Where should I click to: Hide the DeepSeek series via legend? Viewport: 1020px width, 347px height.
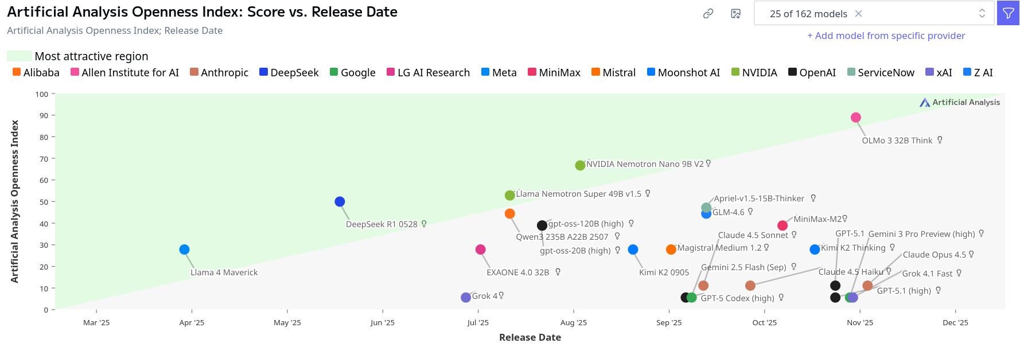[289, 72]
